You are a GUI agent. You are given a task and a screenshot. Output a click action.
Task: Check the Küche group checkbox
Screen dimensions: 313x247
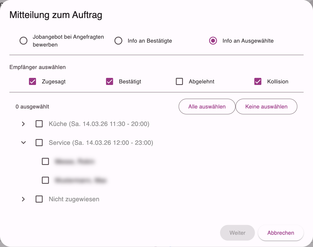(39, 124)
